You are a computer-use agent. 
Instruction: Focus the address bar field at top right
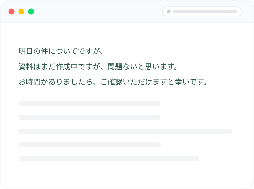coord(204,12)
